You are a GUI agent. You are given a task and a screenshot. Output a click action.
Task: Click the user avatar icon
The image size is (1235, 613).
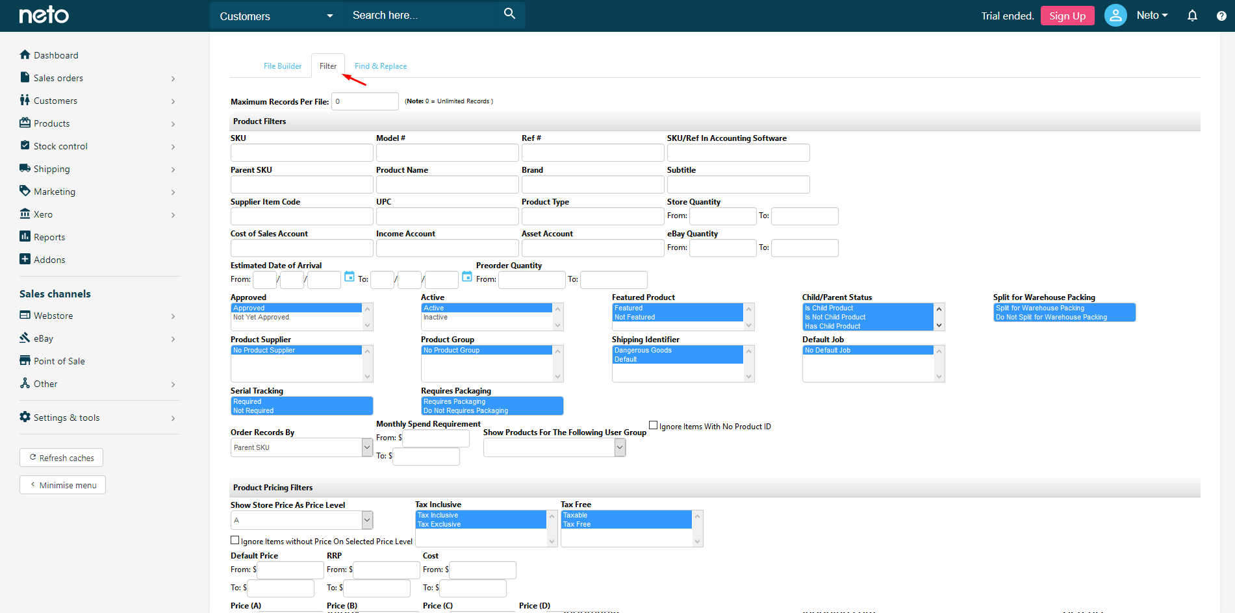coord(1115,15)
